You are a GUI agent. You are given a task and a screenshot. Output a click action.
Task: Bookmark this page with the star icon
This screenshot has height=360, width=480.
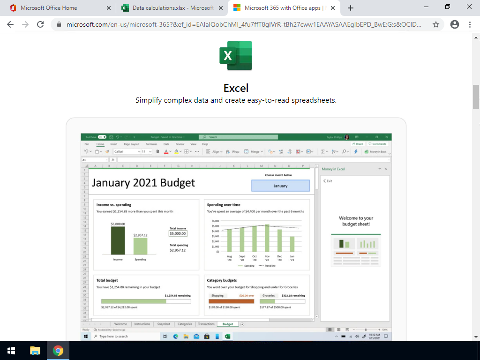pos(436,24)
